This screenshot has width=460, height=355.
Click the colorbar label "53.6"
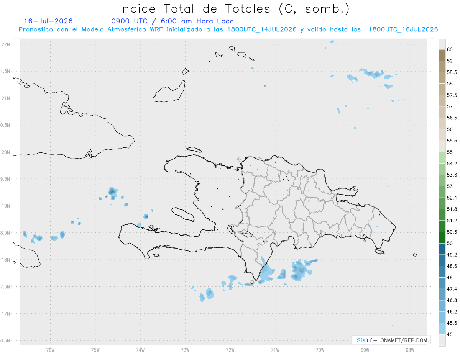pyautogui.click(x=452, y=175)
